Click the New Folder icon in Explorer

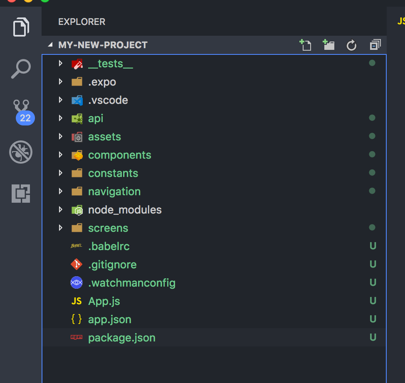tap(328, 45)
